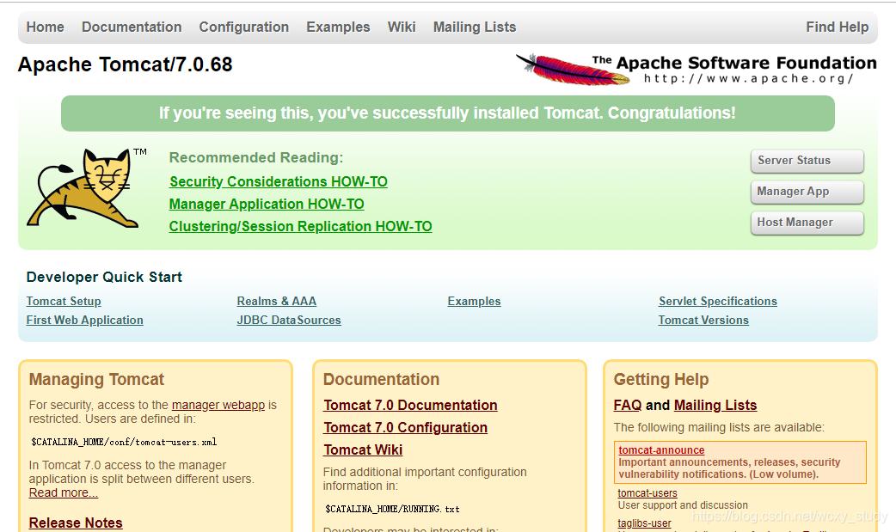The width and height of the screenshot is (896, 532).
Task: Open Clustering/Session Replication HOW-TO link
Action: coord(301,226)
